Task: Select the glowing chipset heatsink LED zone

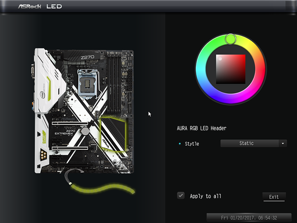Action: tap(113, 134)
